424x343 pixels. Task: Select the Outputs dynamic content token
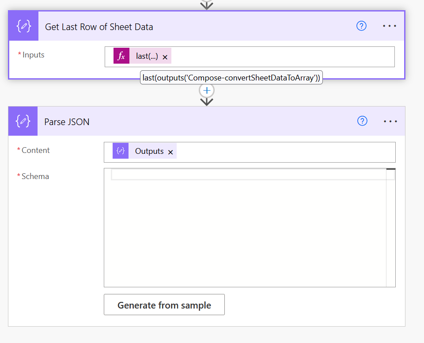149,151
